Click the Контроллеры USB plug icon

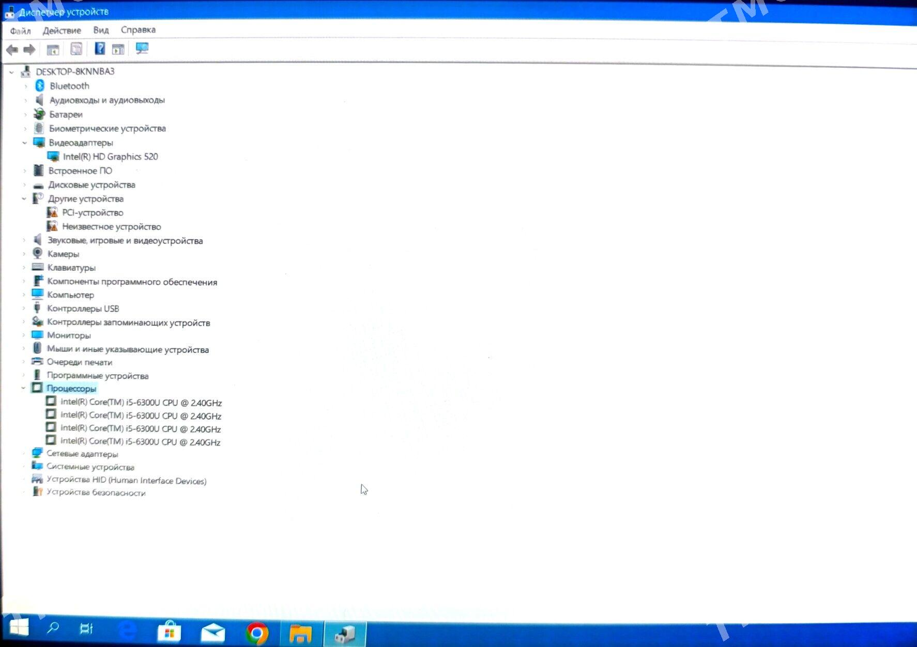click(37, 308)
